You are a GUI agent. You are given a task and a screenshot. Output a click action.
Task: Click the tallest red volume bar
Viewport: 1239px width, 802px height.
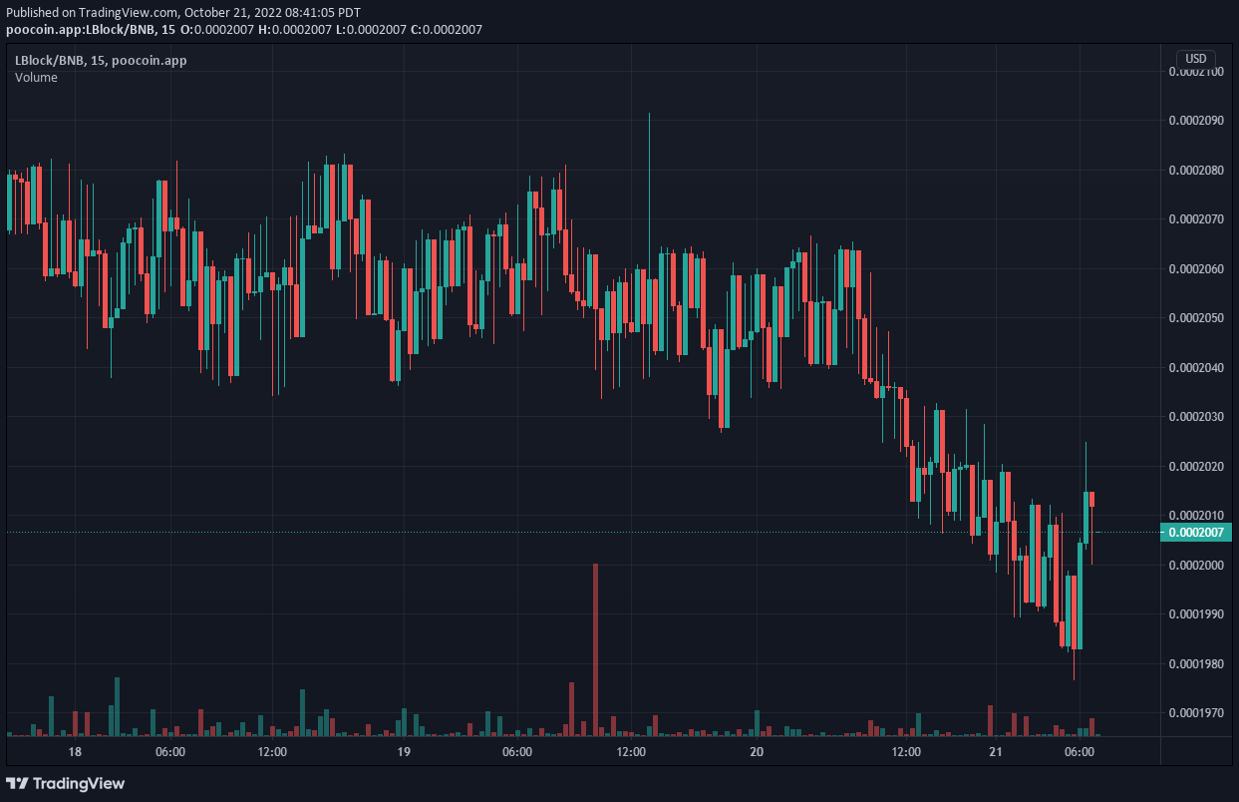(x=595, y=649)
